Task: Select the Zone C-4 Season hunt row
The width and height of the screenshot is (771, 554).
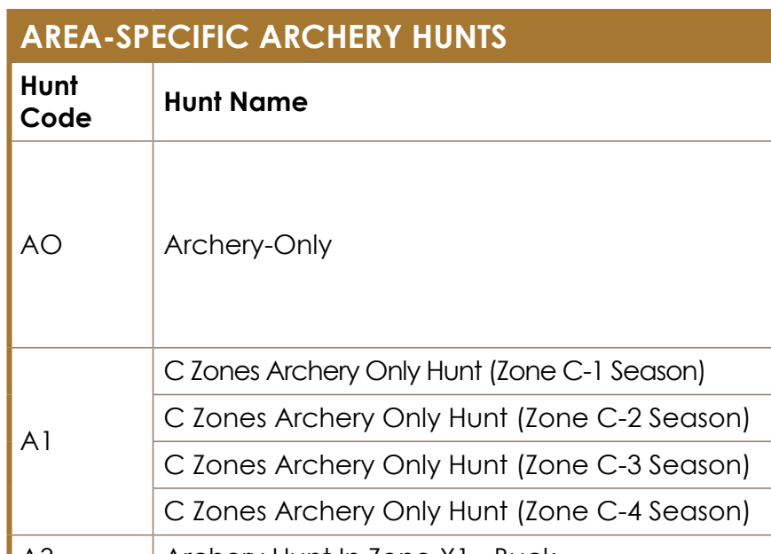Action: click(462, 511)
